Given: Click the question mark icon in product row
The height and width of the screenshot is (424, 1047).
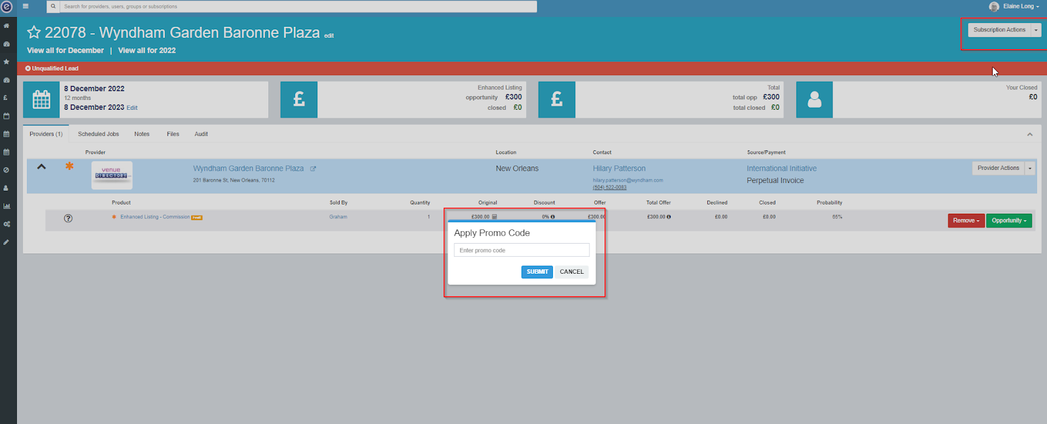Looking at the screenshot, I should click(x=68, y=218).
